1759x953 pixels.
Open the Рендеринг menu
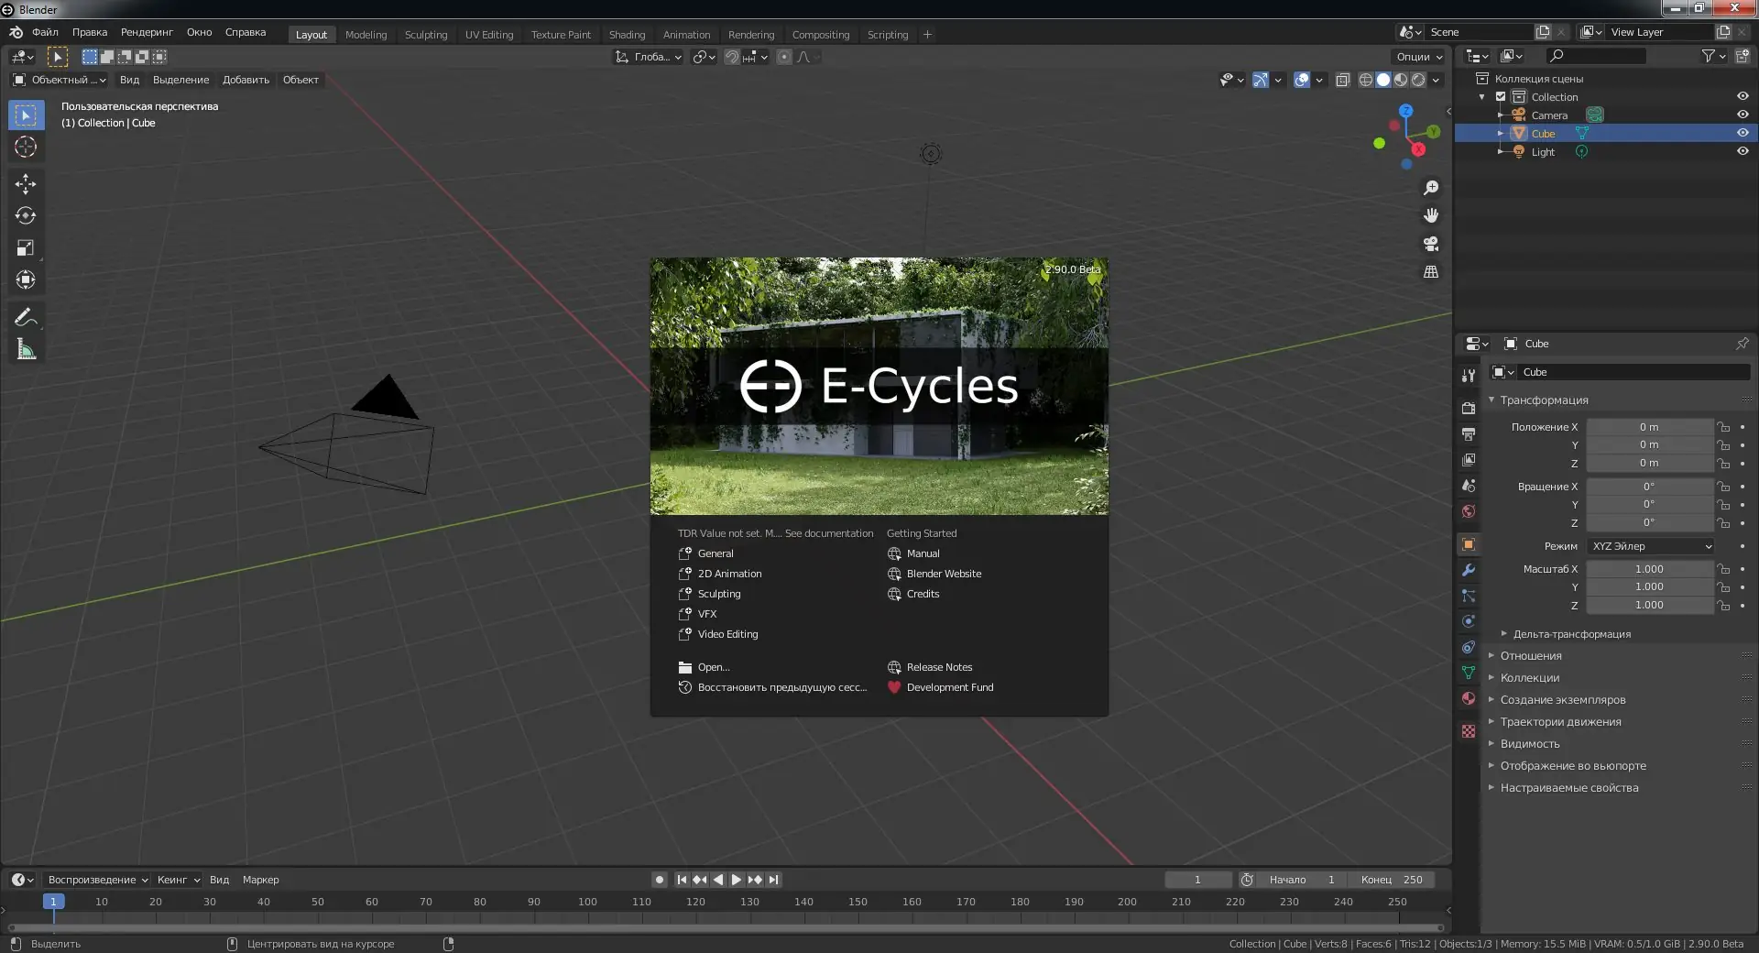[147, 32]
